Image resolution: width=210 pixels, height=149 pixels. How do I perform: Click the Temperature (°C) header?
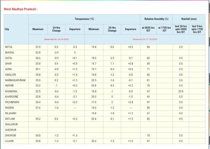(x=84, y=19)
